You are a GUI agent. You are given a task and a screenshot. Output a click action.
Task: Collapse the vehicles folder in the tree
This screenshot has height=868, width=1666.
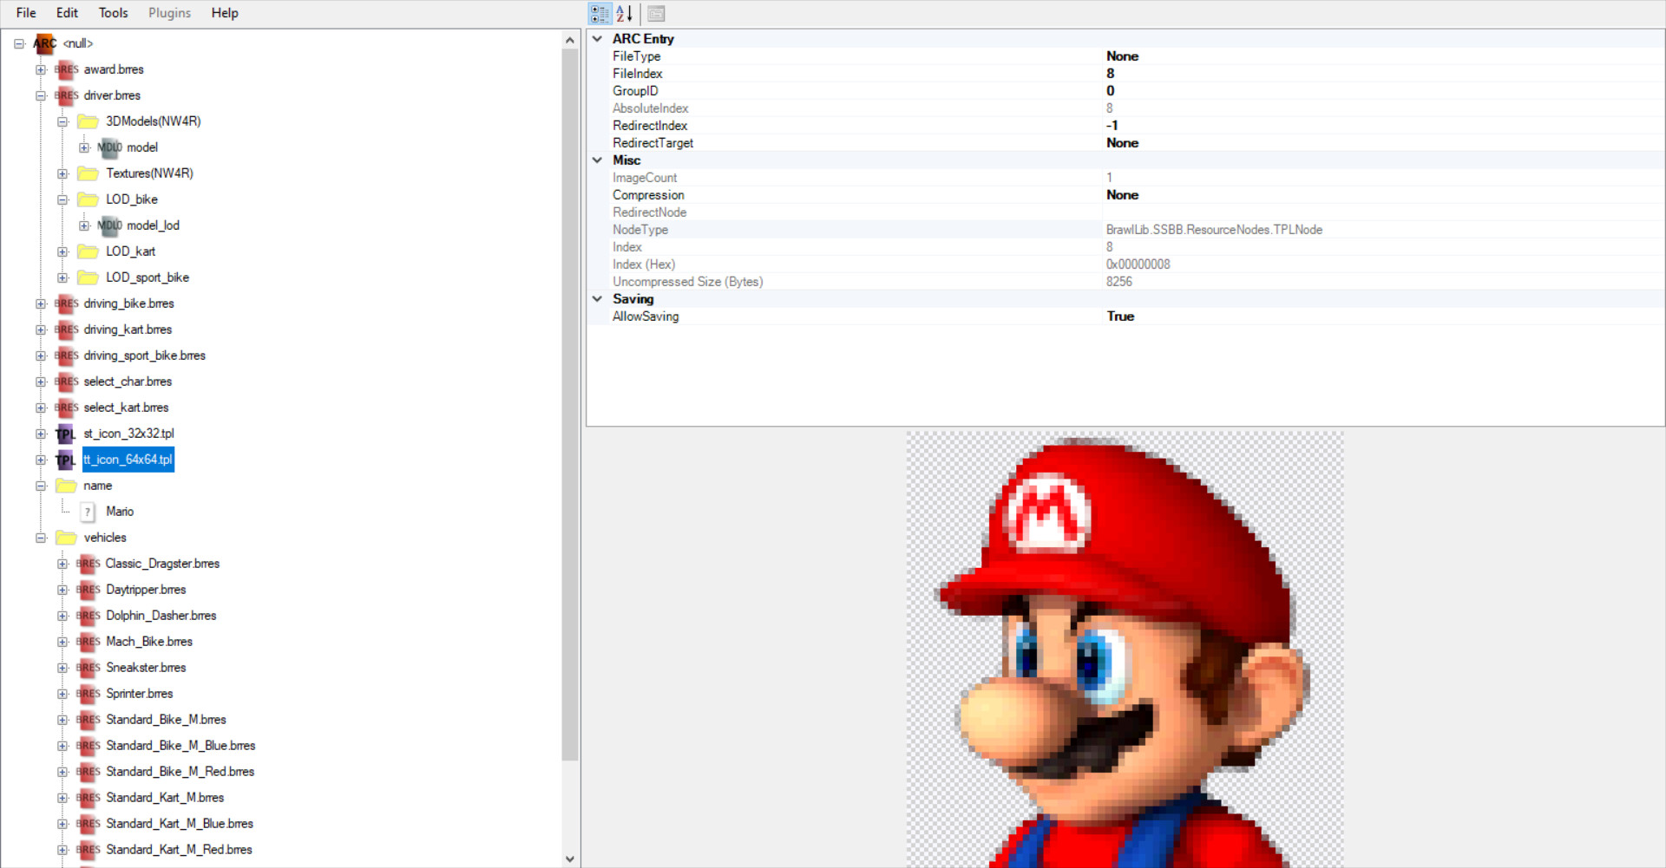coord(41,538)
